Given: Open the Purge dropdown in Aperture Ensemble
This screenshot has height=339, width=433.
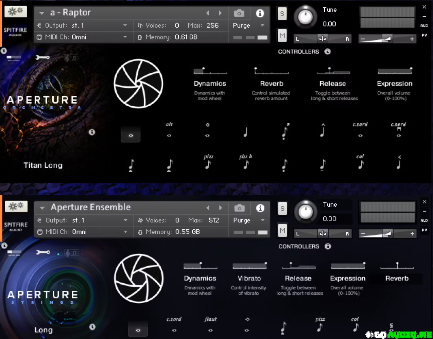Looking at the screenshot, I should [x=263, y=220].
